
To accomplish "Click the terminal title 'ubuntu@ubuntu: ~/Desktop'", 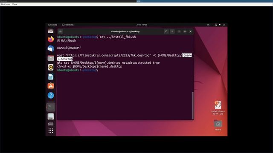I will pos(125,31).
